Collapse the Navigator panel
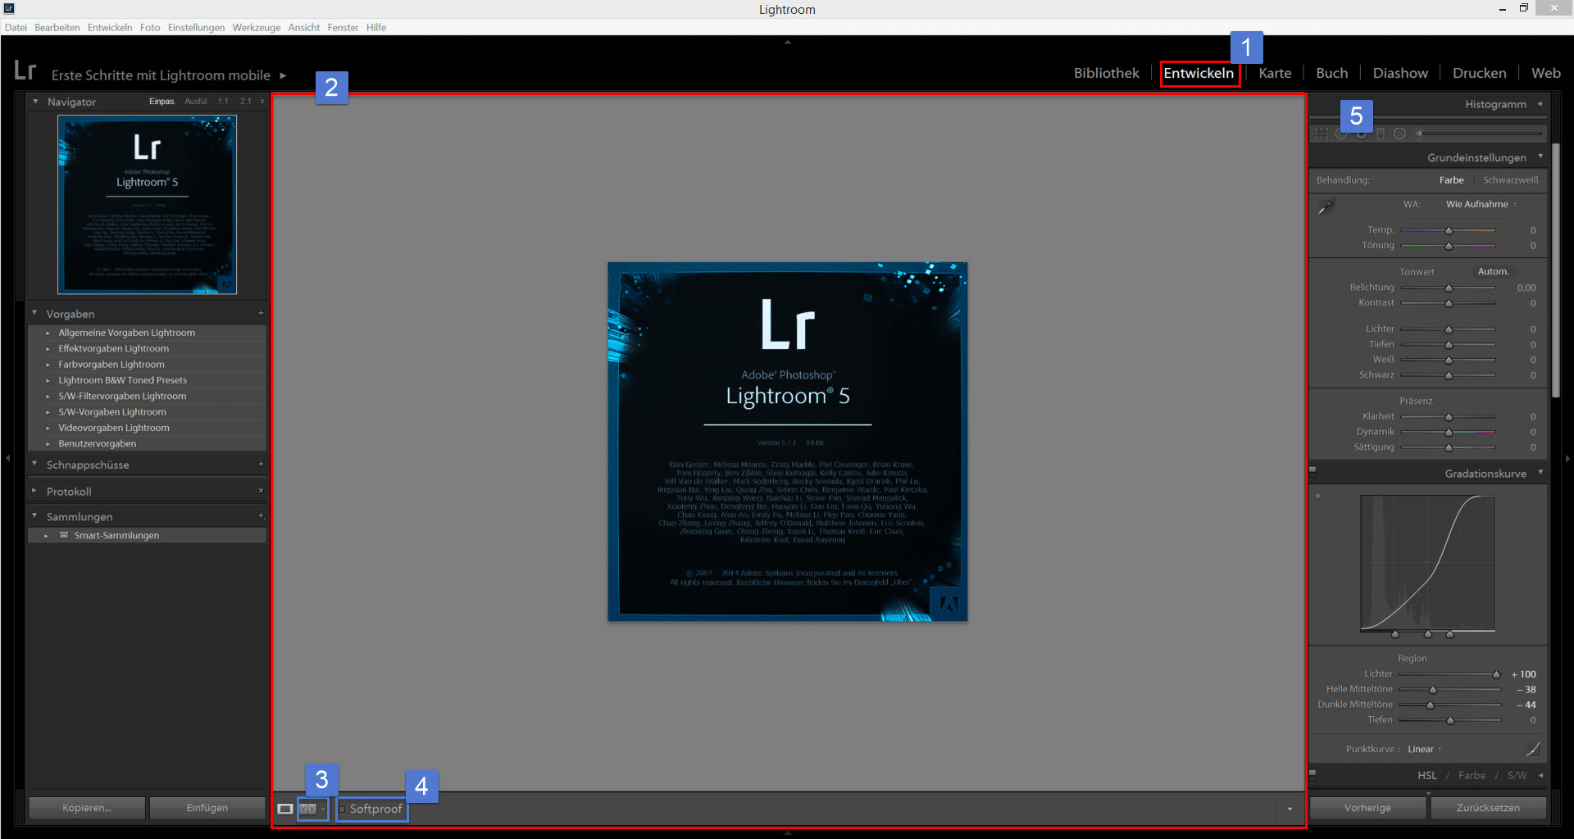 tap(35, 102)
